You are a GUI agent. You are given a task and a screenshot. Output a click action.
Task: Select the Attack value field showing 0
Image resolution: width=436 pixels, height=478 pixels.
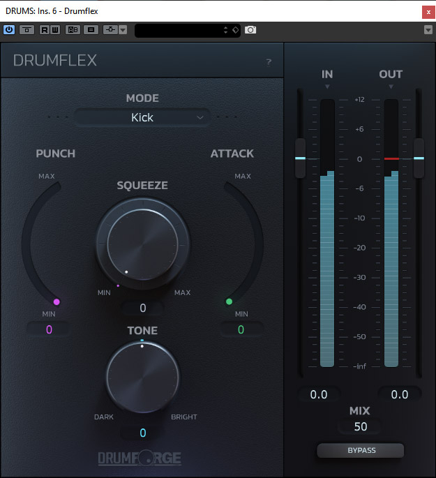pyautogui.click(x=241, y=329)
